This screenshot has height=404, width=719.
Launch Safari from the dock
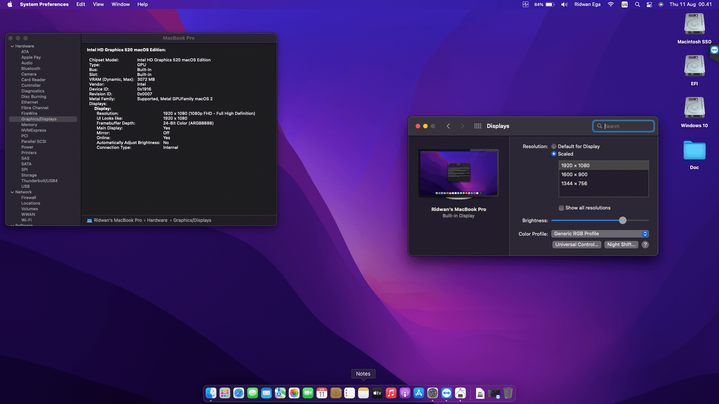click(x=239, y=393)
